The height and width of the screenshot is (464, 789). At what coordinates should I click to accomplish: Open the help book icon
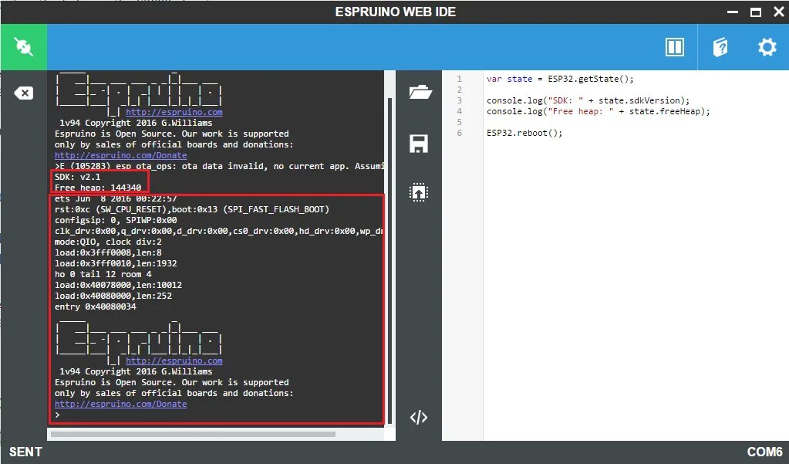[x=720, y=47]
